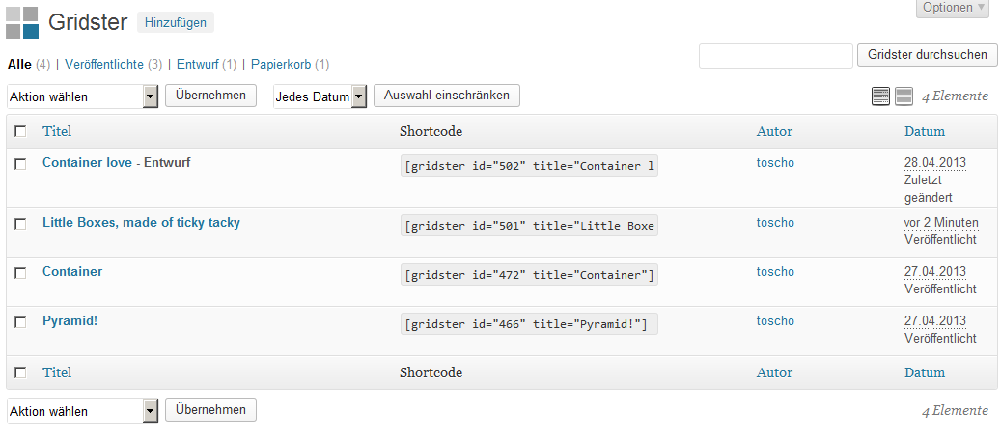This screenshot has width=1001, height=439.
Task: Open the top Aktion wählen dropdown
Action: (x=82, y=97)
